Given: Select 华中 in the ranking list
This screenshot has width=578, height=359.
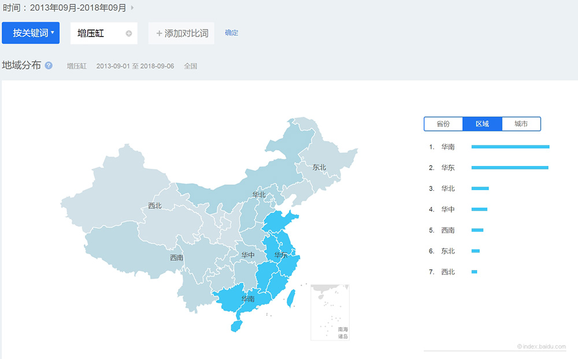Looking at the screenshot, I should pyautogui.click(x=447, y=209).
